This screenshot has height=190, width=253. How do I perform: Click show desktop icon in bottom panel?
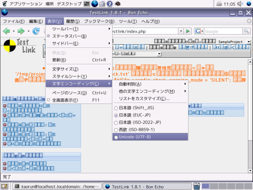[x=4, y=186]
